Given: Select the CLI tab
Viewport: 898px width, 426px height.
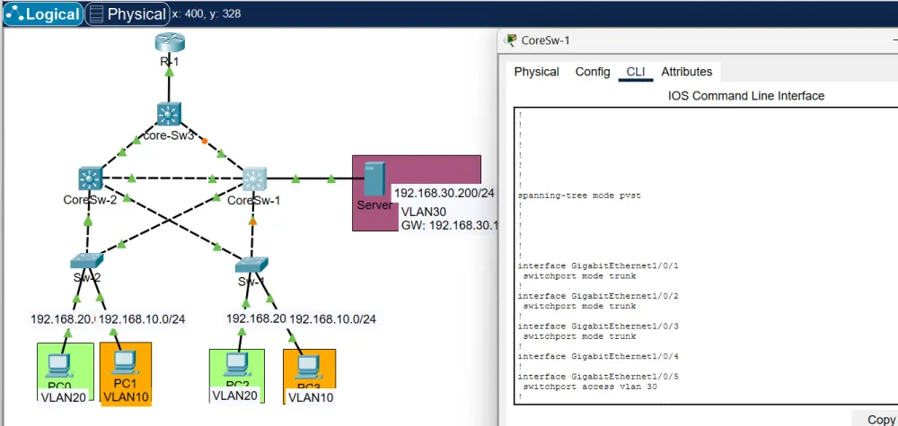Looking at the screenshot, I should click(636, 72).
